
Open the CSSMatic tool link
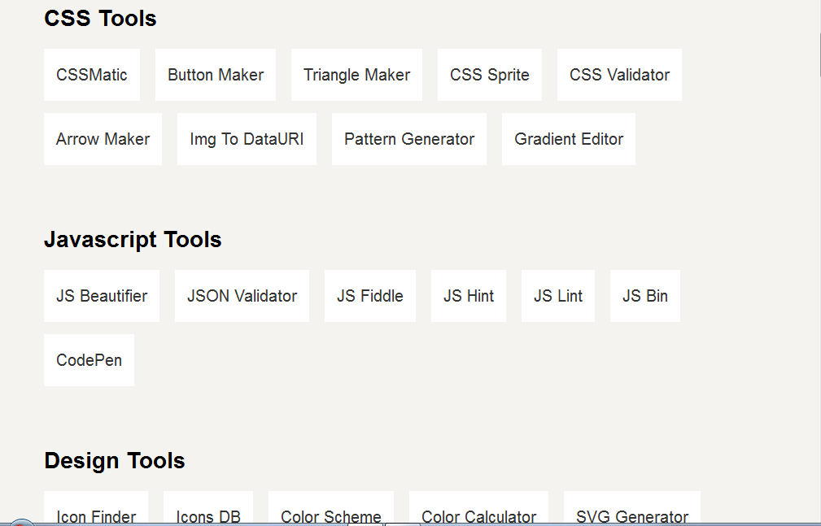pos(92,75)
